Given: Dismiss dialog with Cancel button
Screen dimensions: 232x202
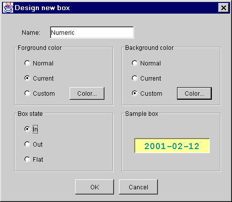Looking at the screenshot, I should point(138,187).
